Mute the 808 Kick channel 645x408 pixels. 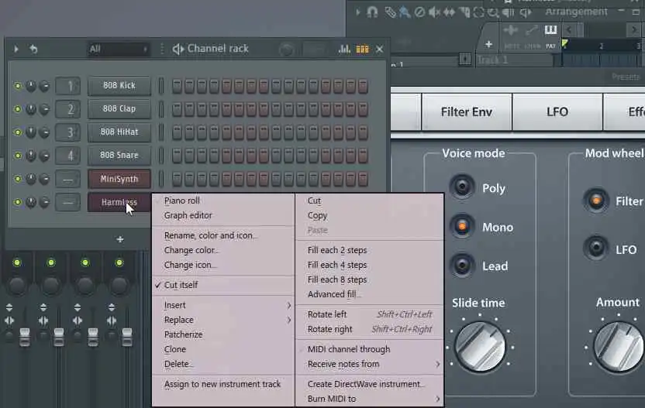pos(17,86)
